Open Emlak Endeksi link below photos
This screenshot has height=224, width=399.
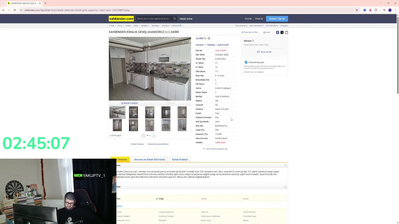tap(137, 144)
